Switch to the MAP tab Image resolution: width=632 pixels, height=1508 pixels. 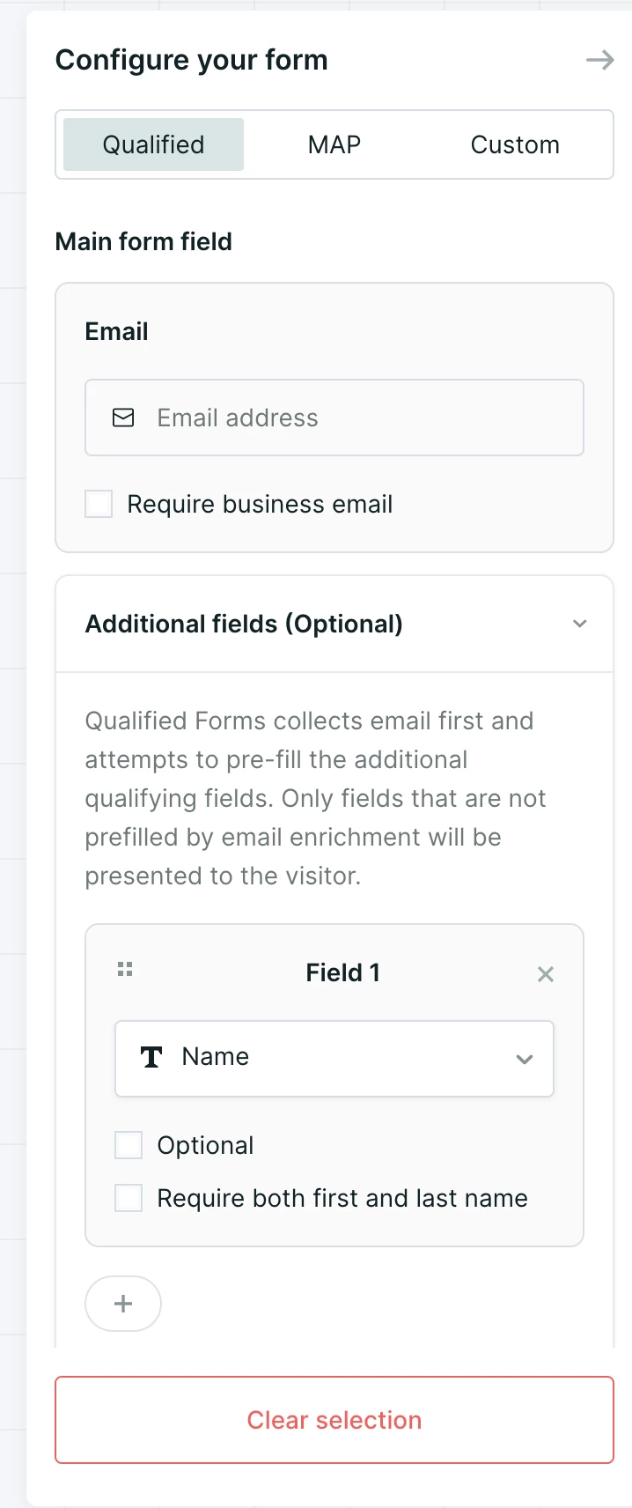pyautogui.click(x=334, y=144)
